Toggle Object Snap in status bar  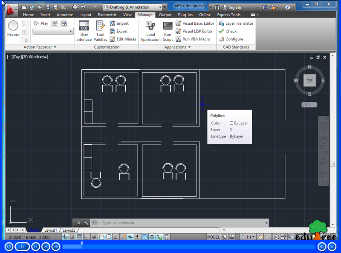point(101,237)
